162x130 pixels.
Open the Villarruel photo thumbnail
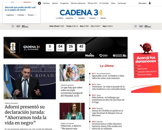pos(72,111)
